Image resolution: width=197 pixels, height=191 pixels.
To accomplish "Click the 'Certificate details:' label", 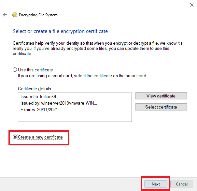I will point(35,89).
